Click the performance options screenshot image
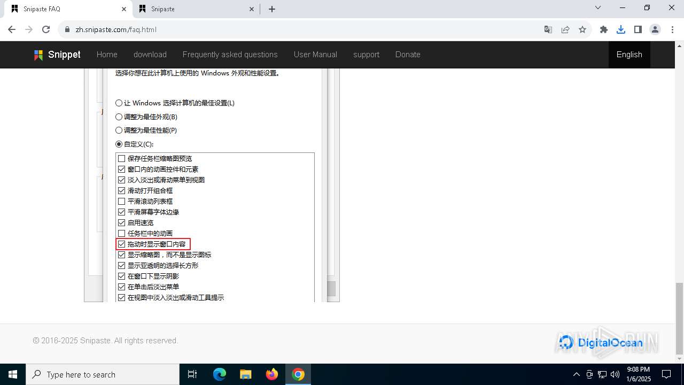684x385 pixels. coord(212,185)
